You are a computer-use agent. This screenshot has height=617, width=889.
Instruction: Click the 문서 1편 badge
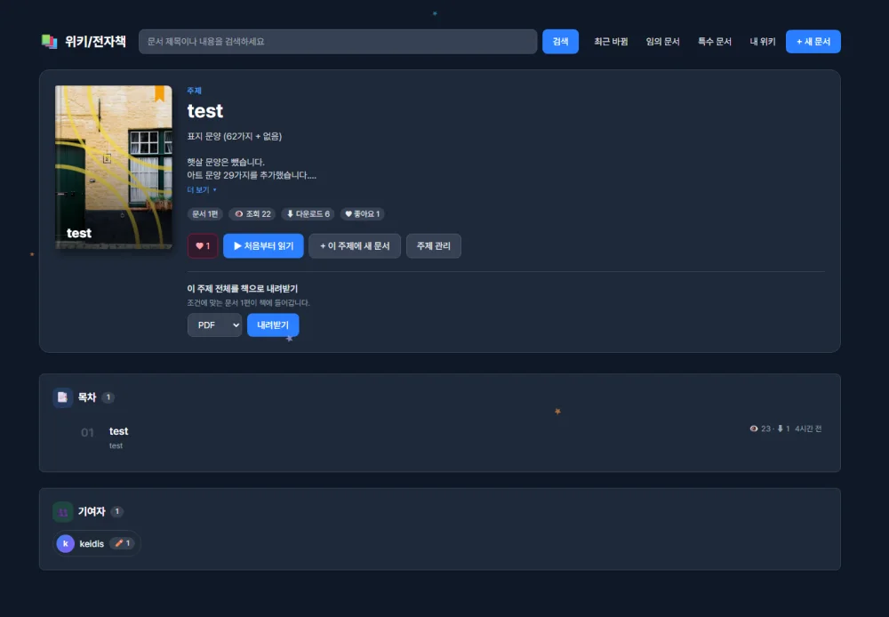204,213
